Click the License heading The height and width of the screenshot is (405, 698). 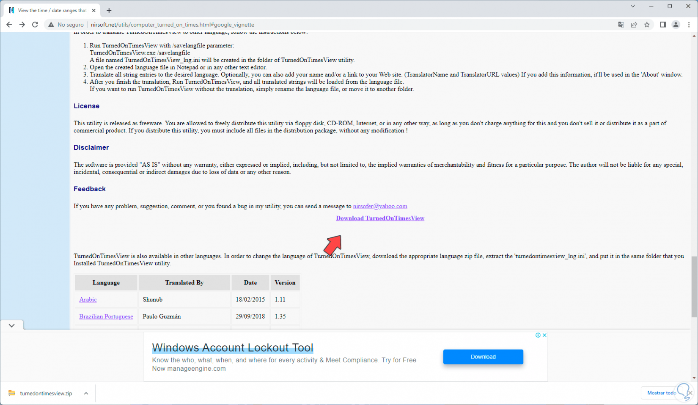(x=87, y=106)
